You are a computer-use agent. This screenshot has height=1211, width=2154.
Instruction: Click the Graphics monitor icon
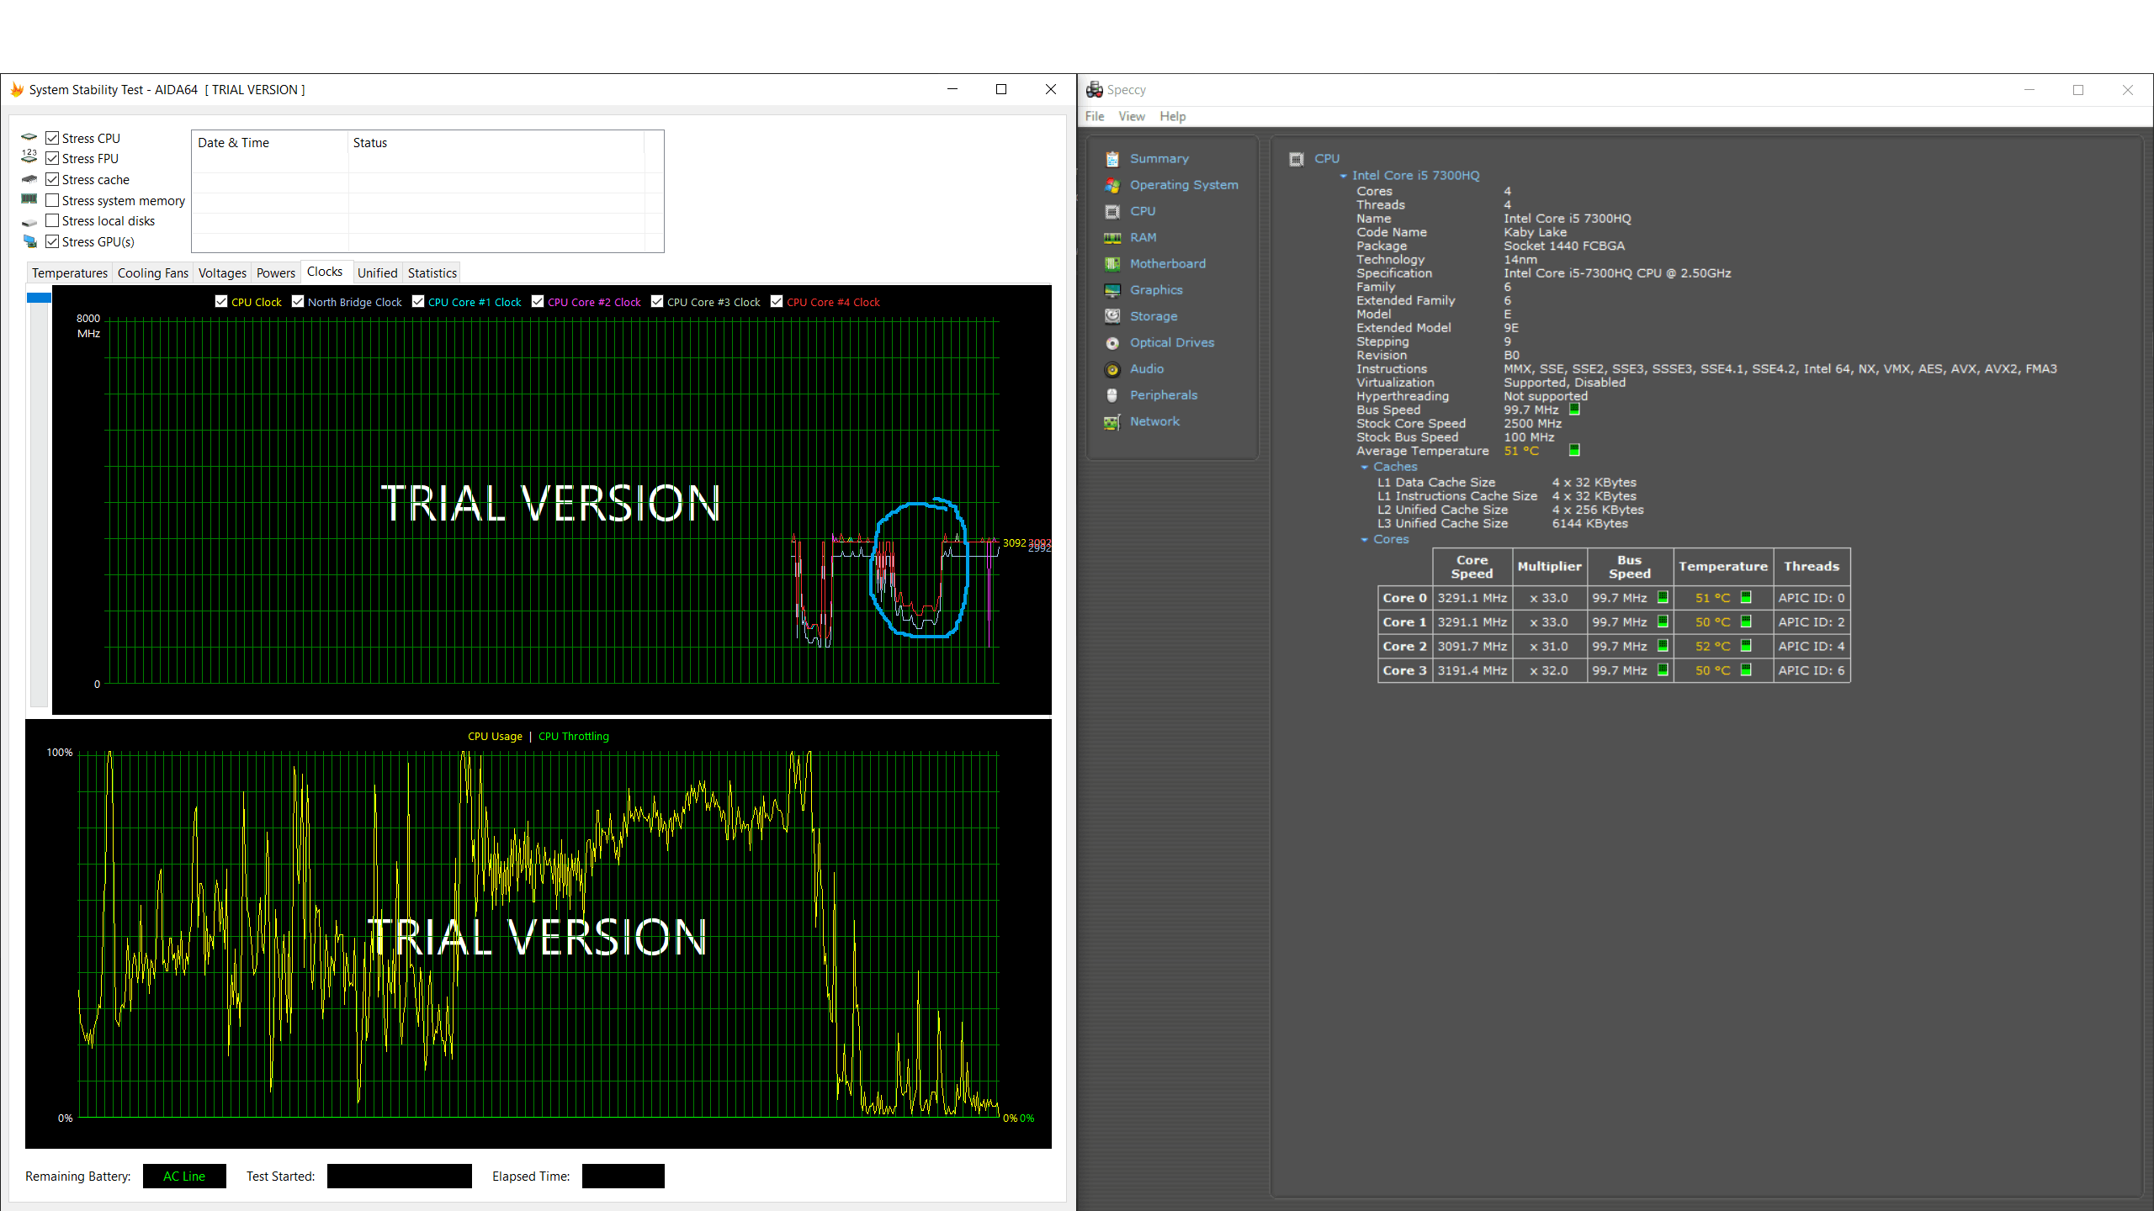click(x=1112, y=290)
